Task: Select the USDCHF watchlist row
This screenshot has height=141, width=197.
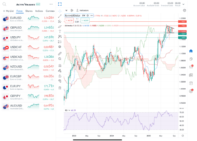Action: coord(28,48)
